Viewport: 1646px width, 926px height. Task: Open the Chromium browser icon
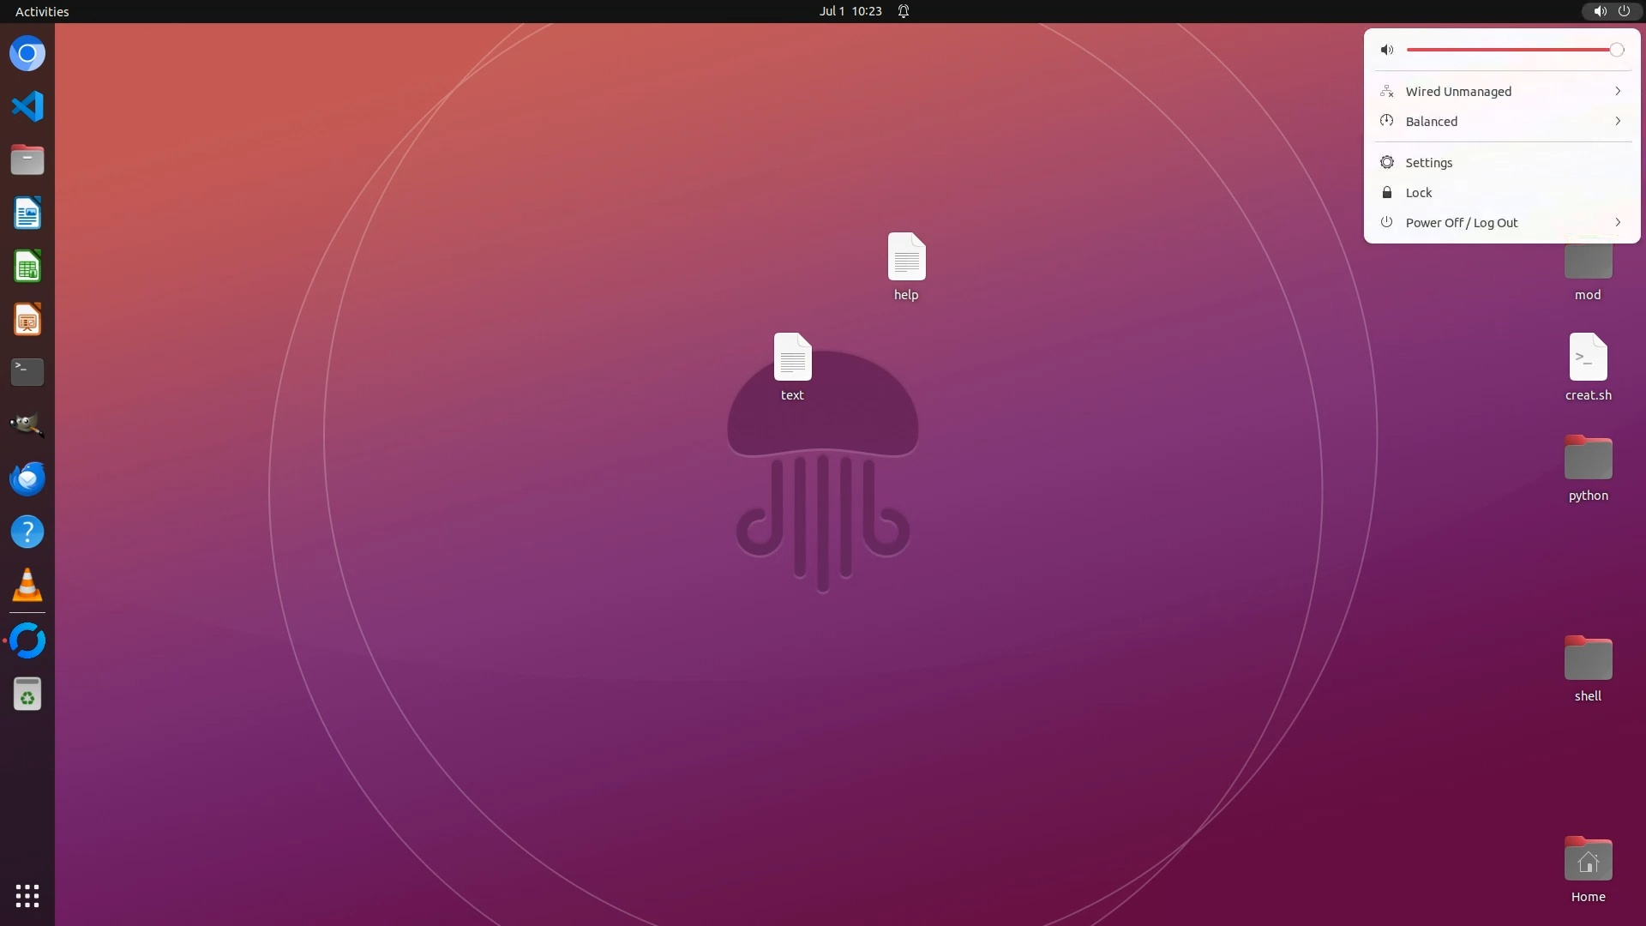coord(27,54)
